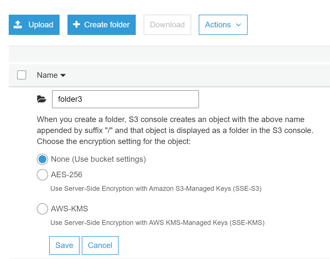330x259 pixels.
Task: Tick the select-all checkbox above the list
Action: 22,75
